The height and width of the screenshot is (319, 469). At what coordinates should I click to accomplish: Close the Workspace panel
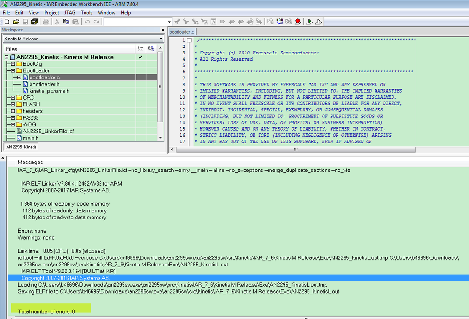[x=163, y=30]
